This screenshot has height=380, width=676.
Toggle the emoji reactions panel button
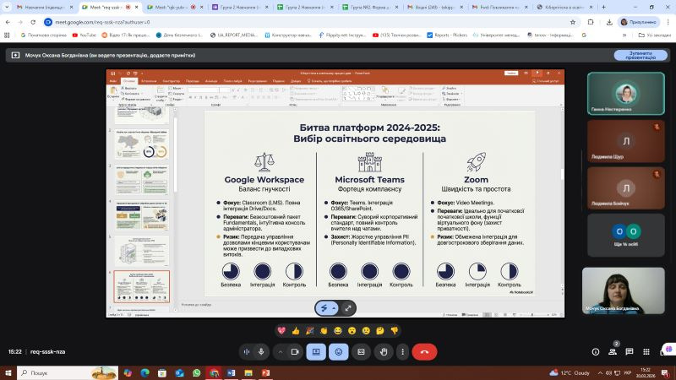click(x=339, y=352)
